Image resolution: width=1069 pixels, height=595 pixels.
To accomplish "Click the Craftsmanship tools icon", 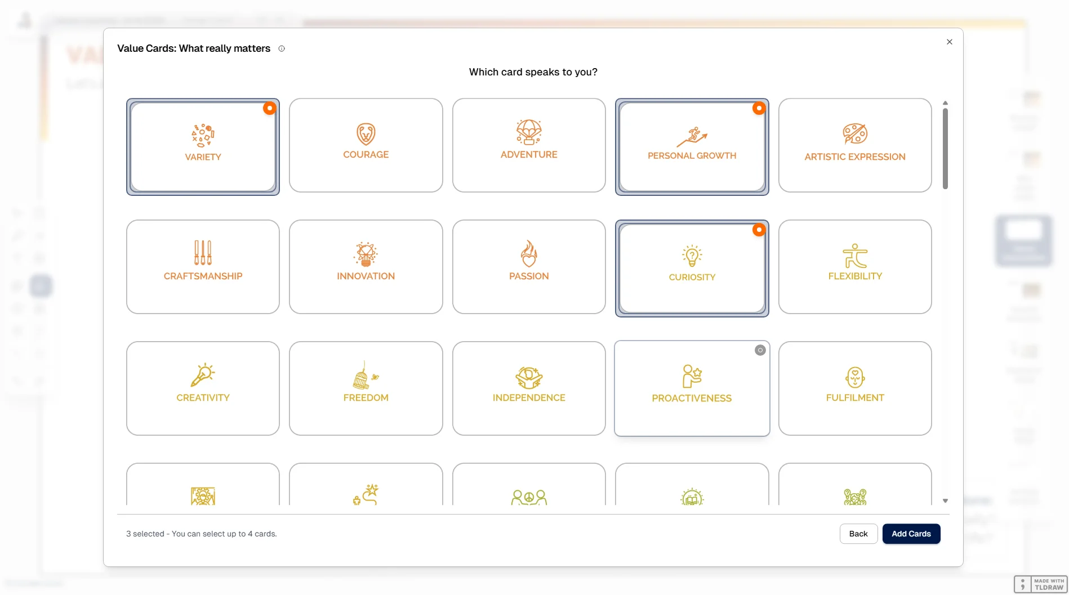I will (x=202, y=253).
